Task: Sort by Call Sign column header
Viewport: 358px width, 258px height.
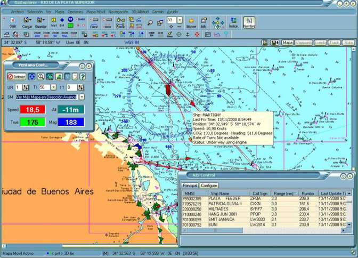Action: coord(260,193)
